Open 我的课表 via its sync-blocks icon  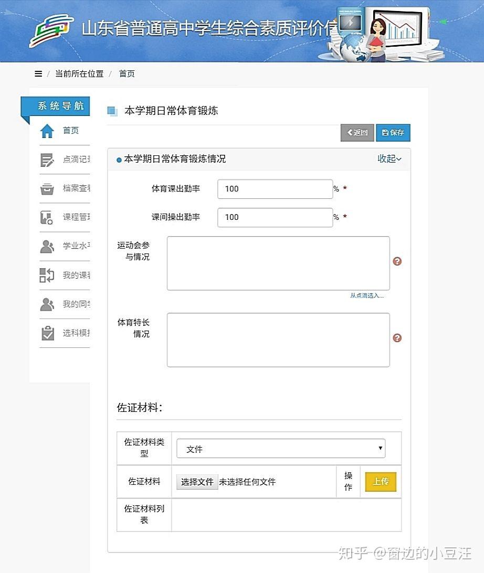coord(46,275)
